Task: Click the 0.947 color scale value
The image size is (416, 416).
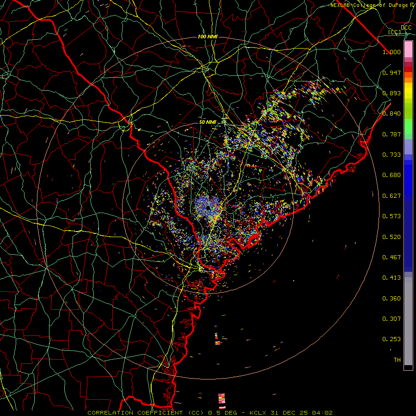Action: (392, 73)
